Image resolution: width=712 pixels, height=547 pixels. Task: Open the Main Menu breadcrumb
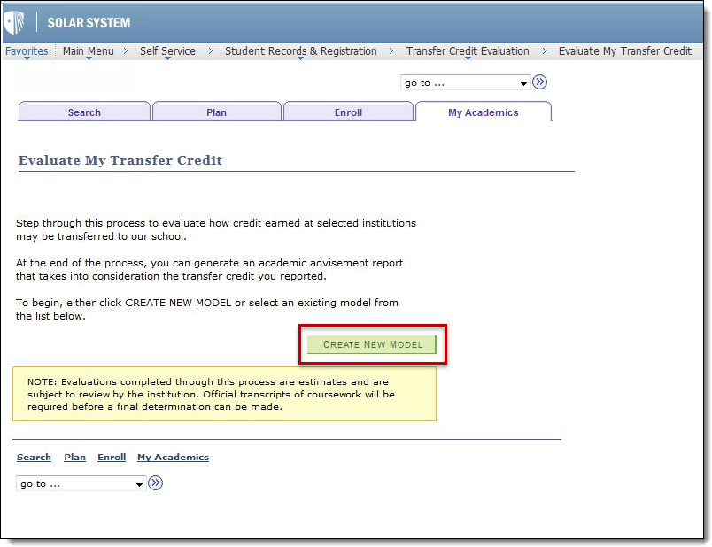click(x=88, y=51)
